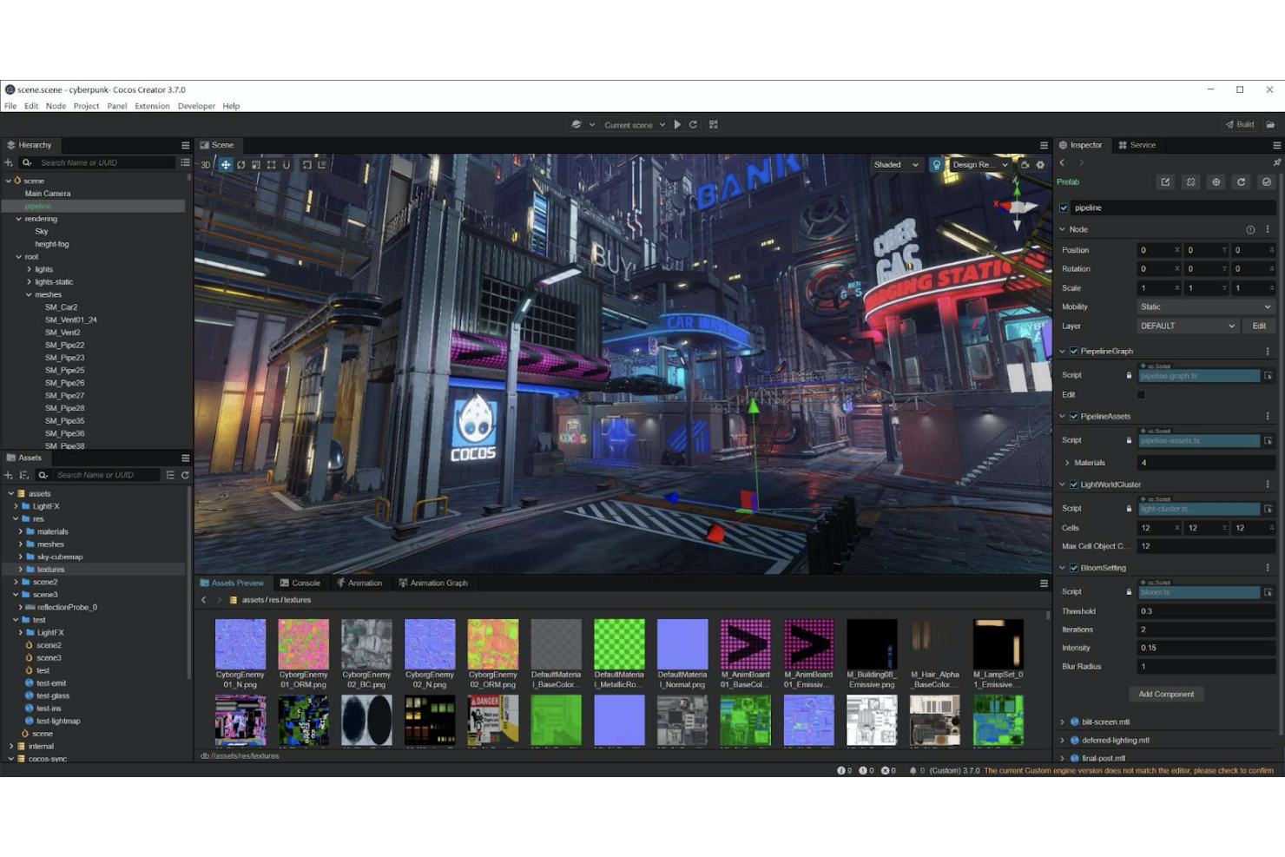The image size is (1285, 857).
Task: Open the create node plus icon in Hierarchy
Action: [7, 162]
